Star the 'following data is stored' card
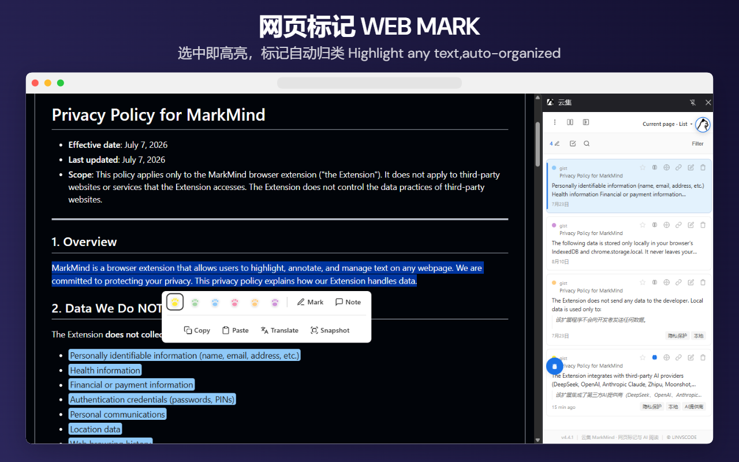Viewport: 739px width, 462px height. [643, 225]
